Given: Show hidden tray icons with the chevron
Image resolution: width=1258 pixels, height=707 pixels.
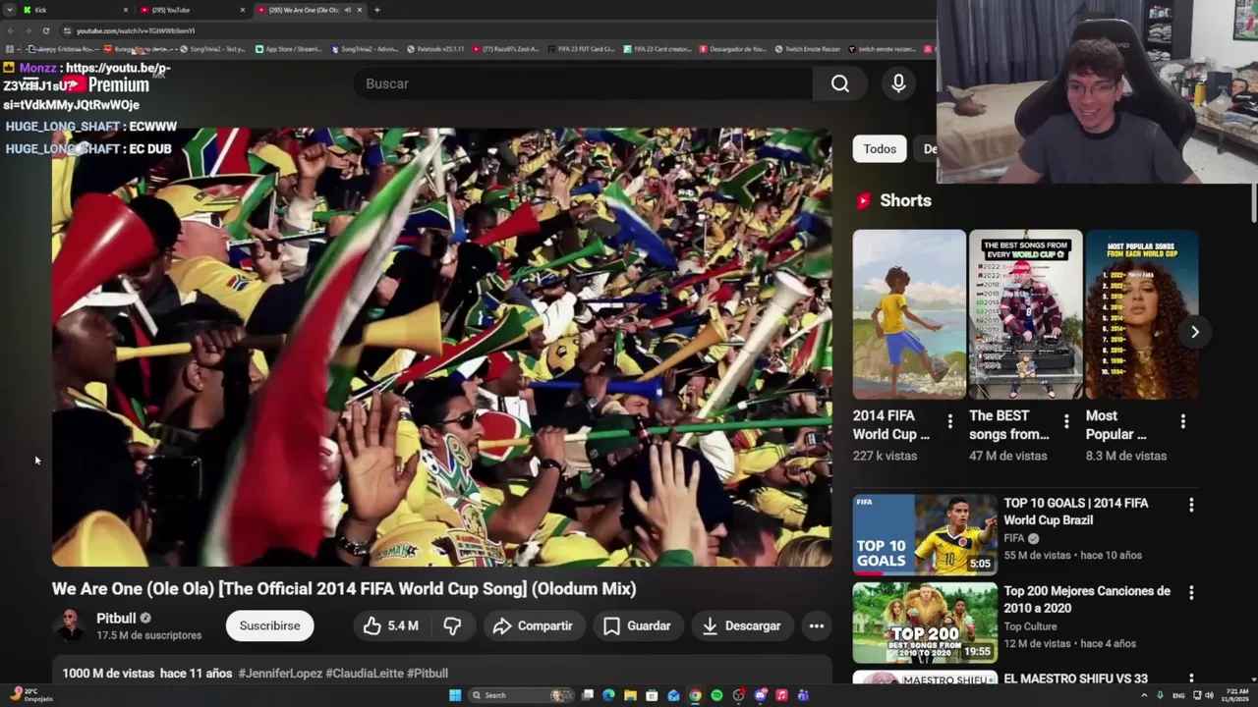Looking at the screenshot, I should click(x=1146, y=695).
